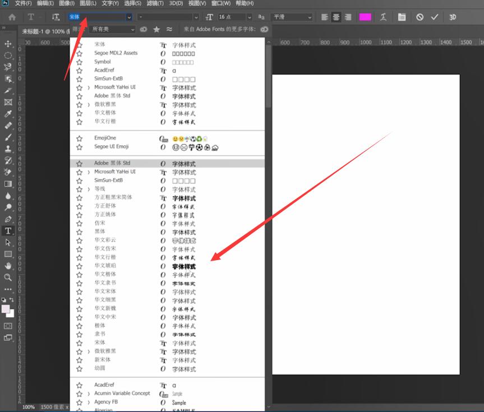Screen dimensions: 484x412
Task: Select the Brush tool
Action: click(x=8, y=137)
